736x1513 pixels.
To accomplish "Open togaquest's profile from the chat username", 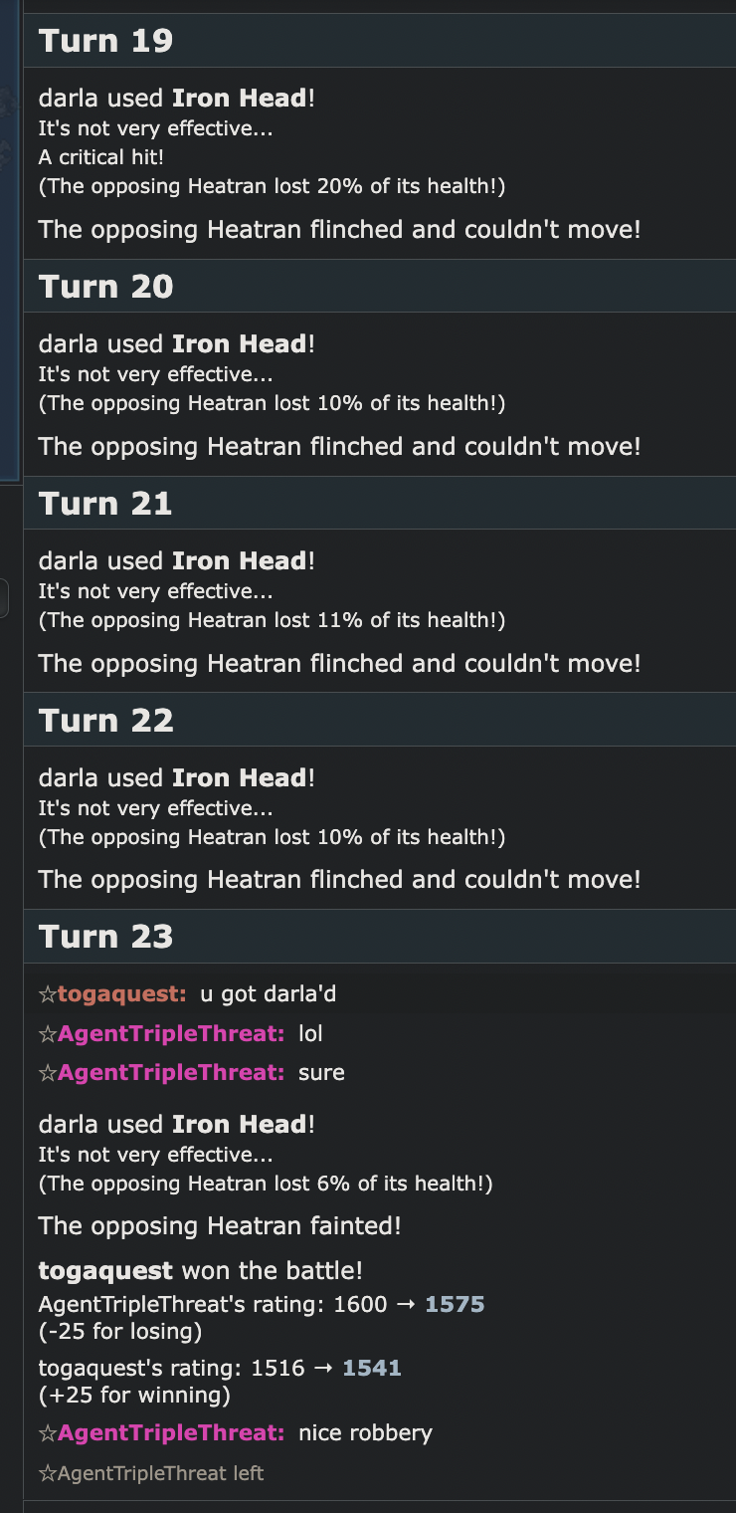I will tap(121, 994).
